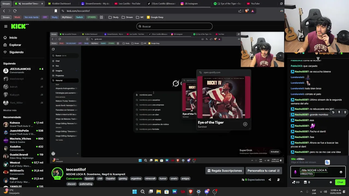The image size is (349, 196).
Task: Click Regala Suscripciones button
Action: tap(224, 171)
